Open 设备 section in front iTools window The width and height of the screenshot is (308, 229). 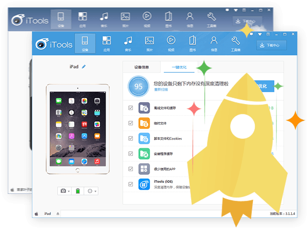point(85,43)
